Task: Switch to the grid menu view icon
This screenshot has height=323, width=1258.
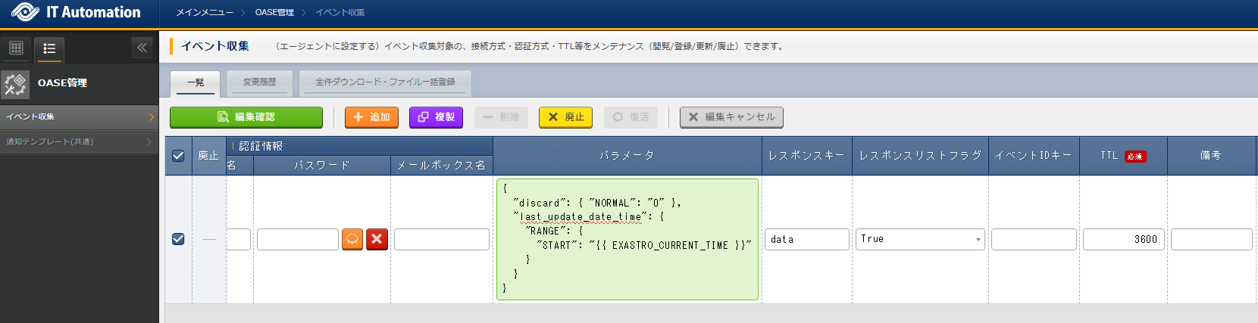Action: click(16, 48)
